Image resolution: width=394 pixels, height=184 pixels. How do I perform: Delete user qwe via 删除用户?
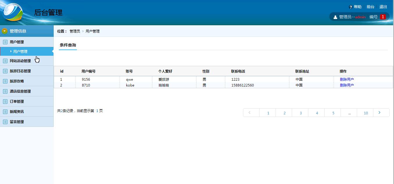point(347,80)
